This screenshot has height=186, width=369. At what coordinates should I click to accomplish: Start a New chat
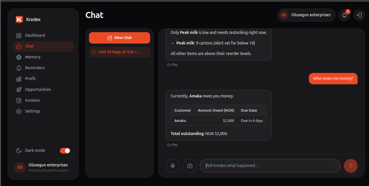120,38
